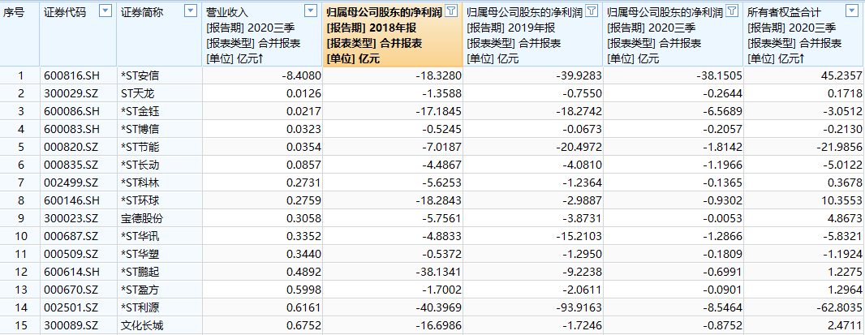Click the 营业收入 column header text
The height and width of the screenshot is (335, 865).
coord(227,12)
